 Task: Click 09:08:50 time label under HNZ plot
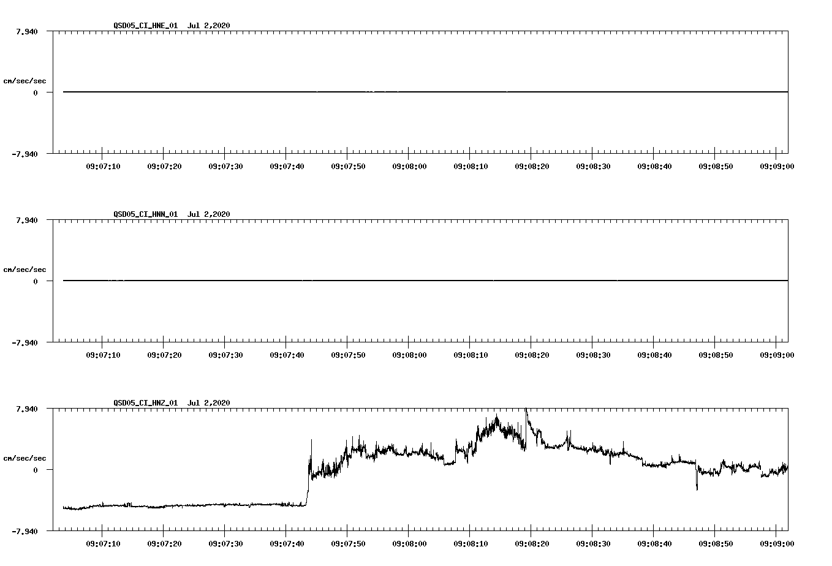(x=716, y=543)
